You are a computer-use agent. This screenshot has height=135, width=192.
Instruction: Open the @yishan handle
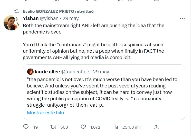pos(49,18)
